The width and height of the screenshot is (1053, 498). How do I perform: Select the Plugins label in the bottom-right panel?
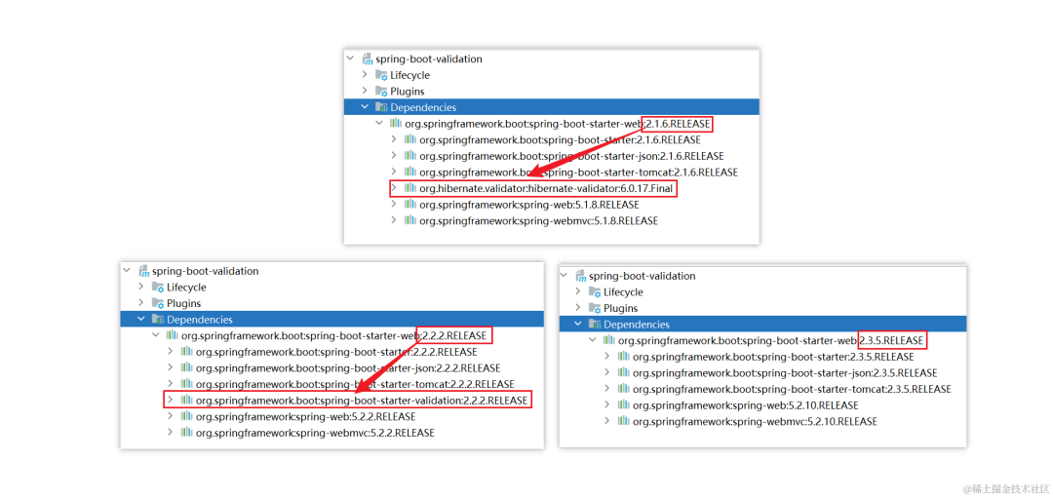(620, 309)
